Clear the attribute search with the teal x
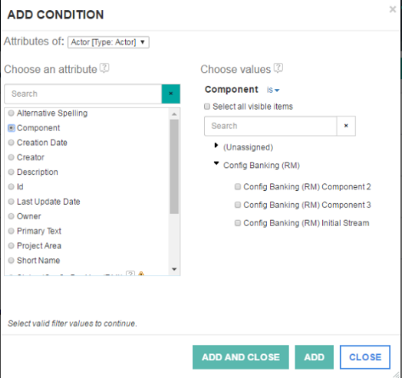This screenshot has height=378, width=402. [x=171, y=93]
